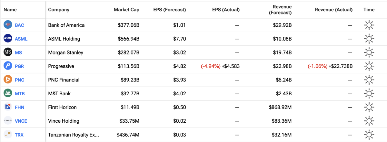
Task: Click the M&T Bank logo icon
Action: point(8,93)
